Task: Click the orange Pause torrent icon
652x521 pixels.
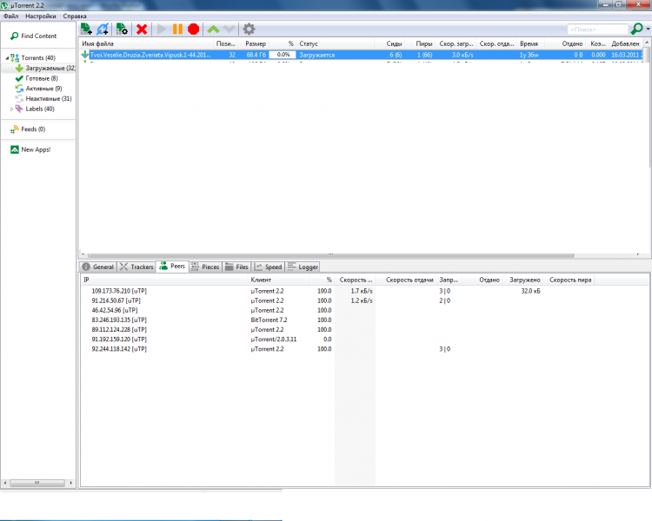Action: [x=177, y=29]
